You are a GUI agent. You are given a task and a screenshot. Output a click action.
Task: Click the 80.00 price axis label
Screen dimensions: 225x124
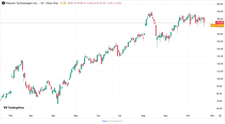tap(220, 94)
